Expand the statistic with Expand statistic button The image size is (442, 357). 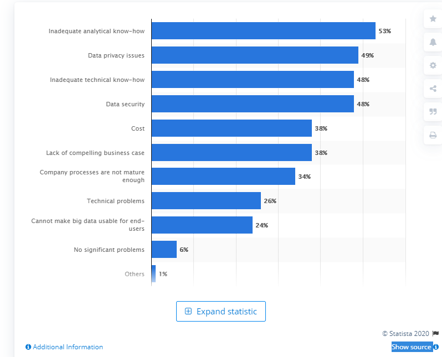[221, 311]
